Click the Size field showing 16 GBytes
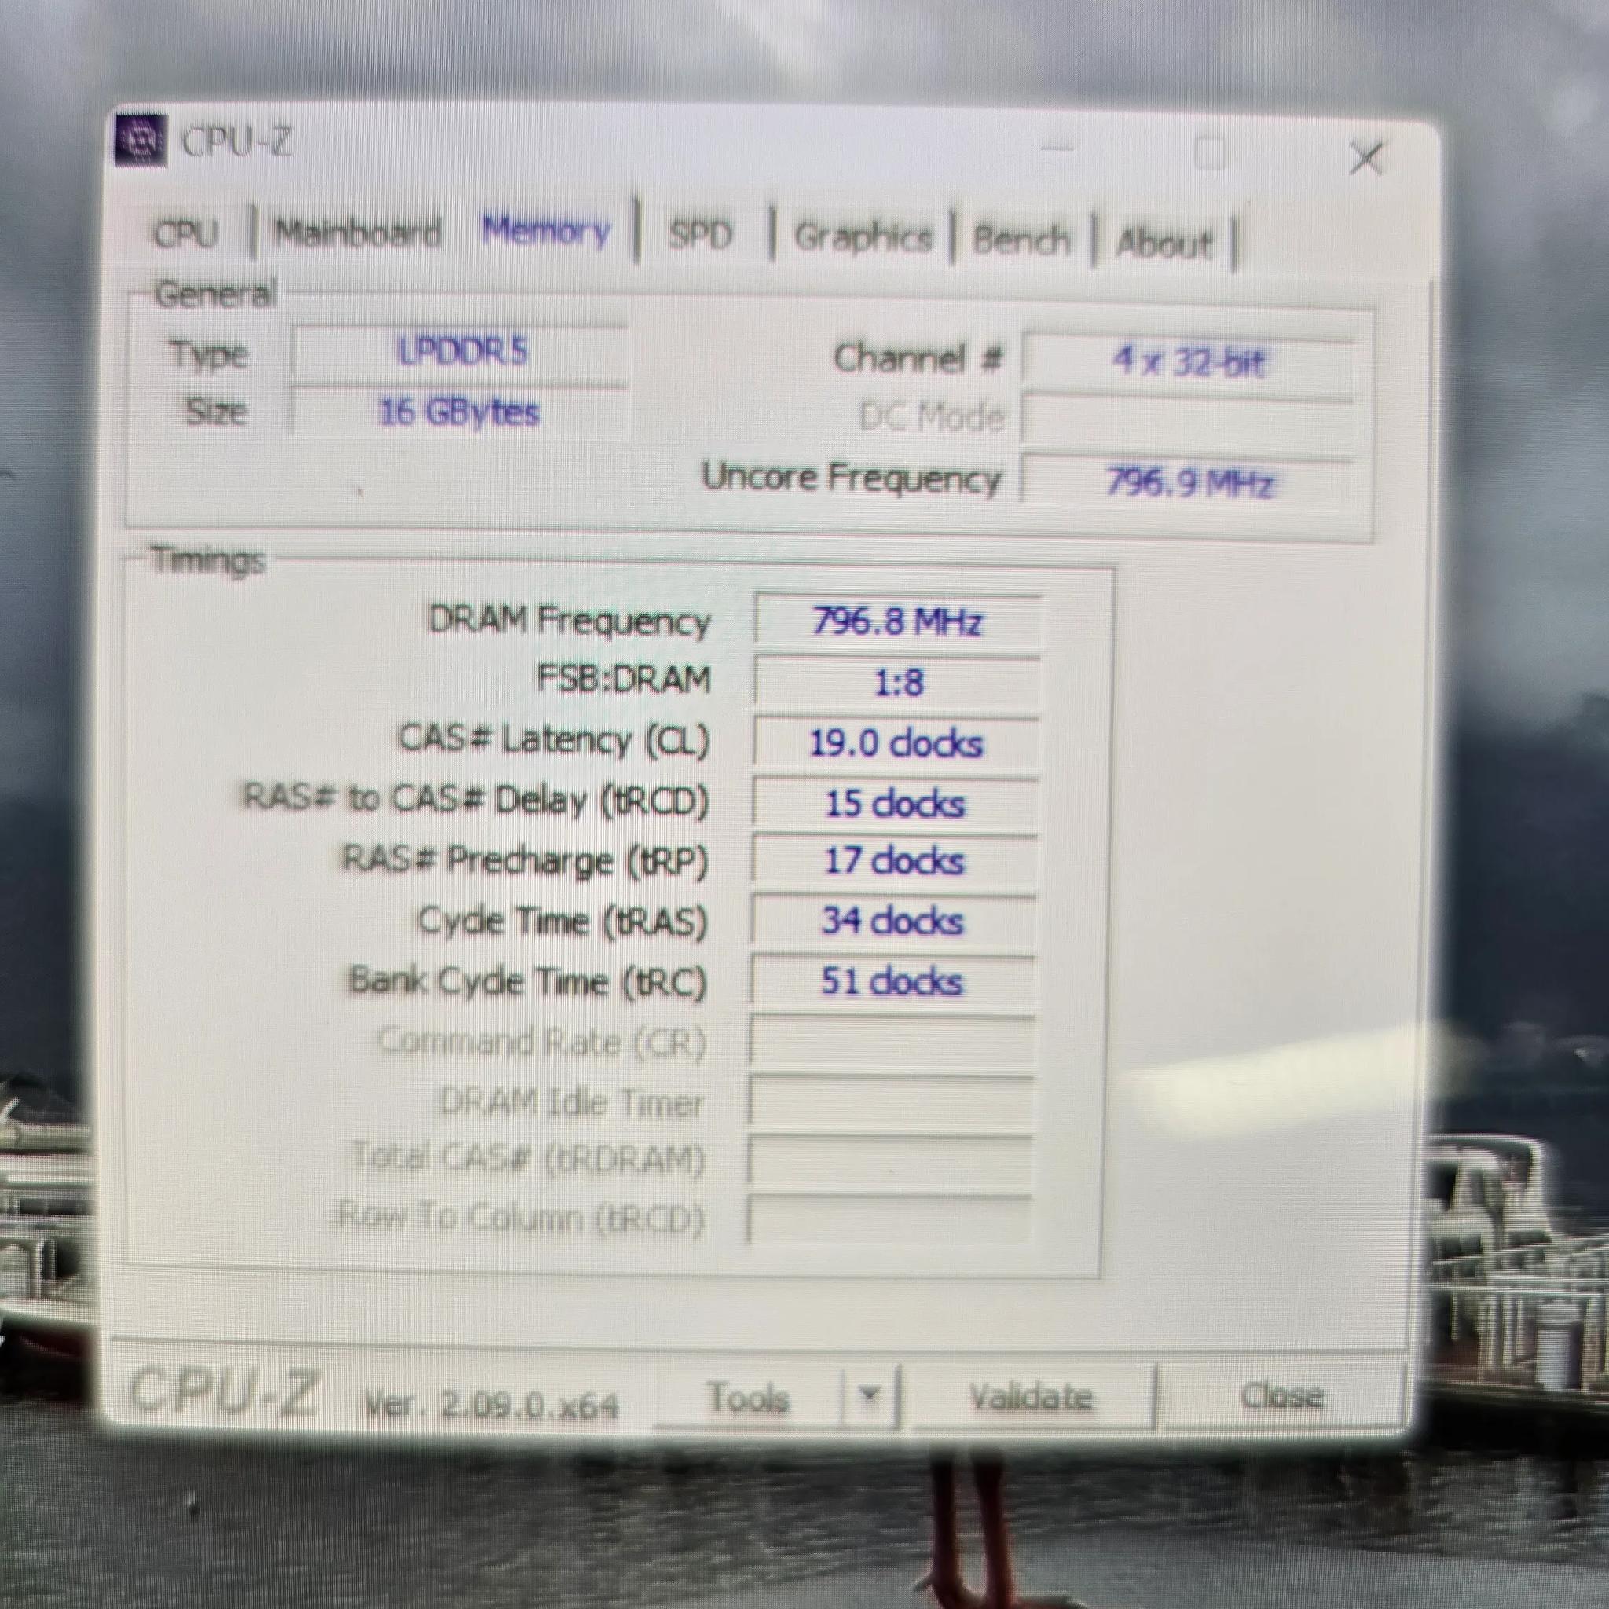1609x1609 pixels. point(460,412)
